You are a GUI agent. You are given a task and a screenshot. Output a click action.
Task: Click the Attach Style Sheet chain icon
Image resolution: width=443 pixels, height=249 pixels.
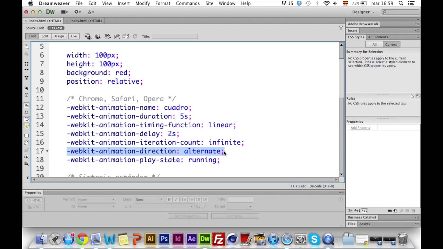coord(390,211)
